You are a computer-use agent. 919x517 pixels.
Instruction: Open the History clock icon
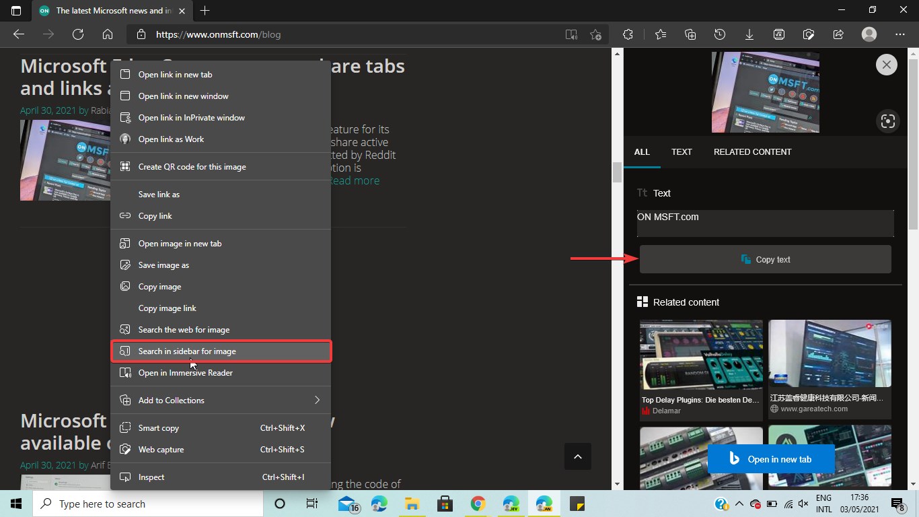[x=720, y=34]
